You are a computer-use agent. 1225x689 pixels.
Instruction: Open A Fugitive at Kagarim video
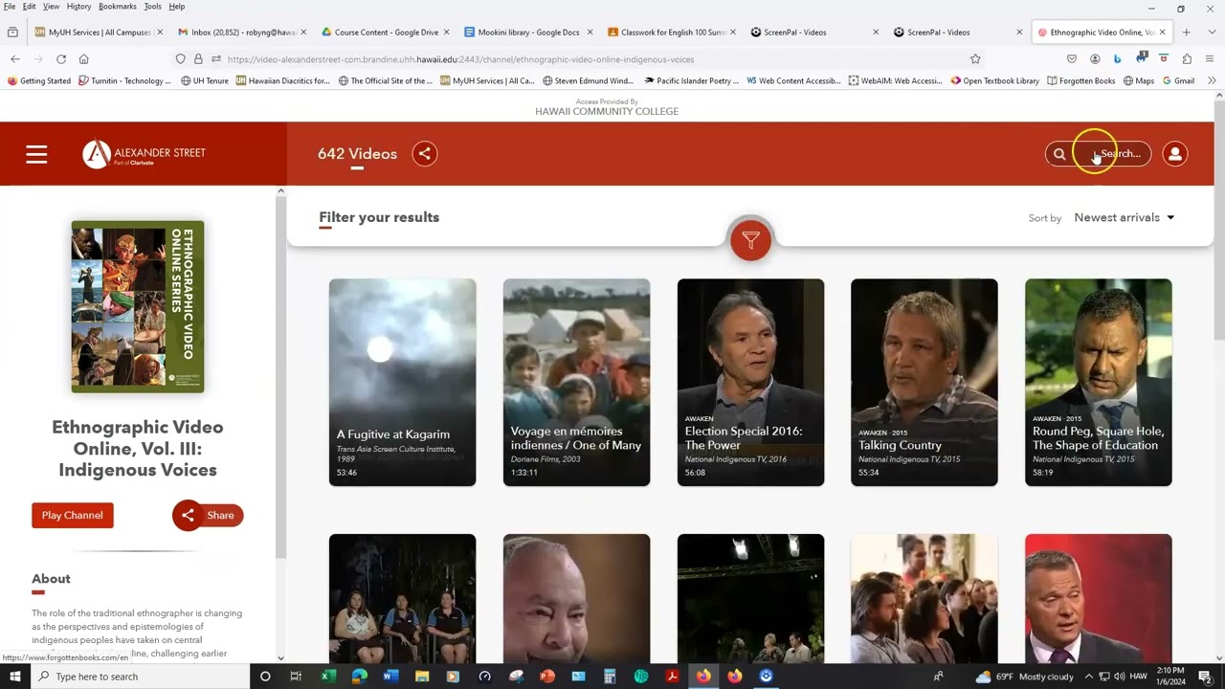click(x=402, y=382)
